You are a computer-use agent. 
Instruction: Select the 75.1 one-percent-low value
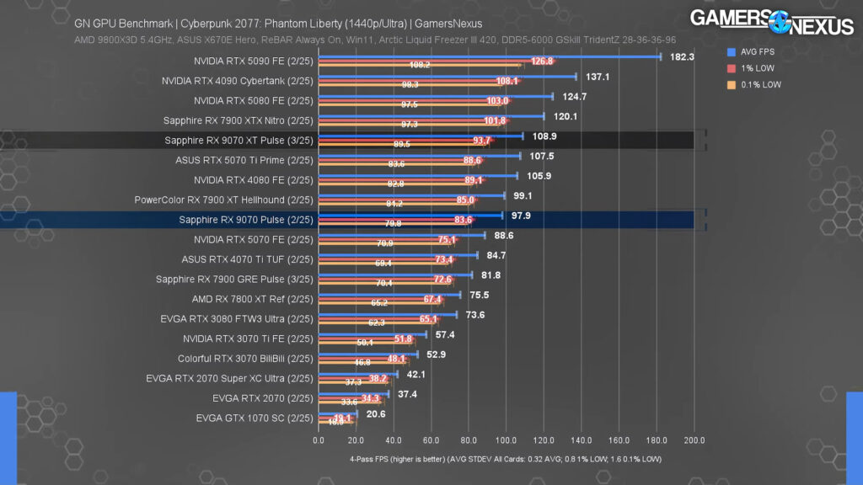447,239
